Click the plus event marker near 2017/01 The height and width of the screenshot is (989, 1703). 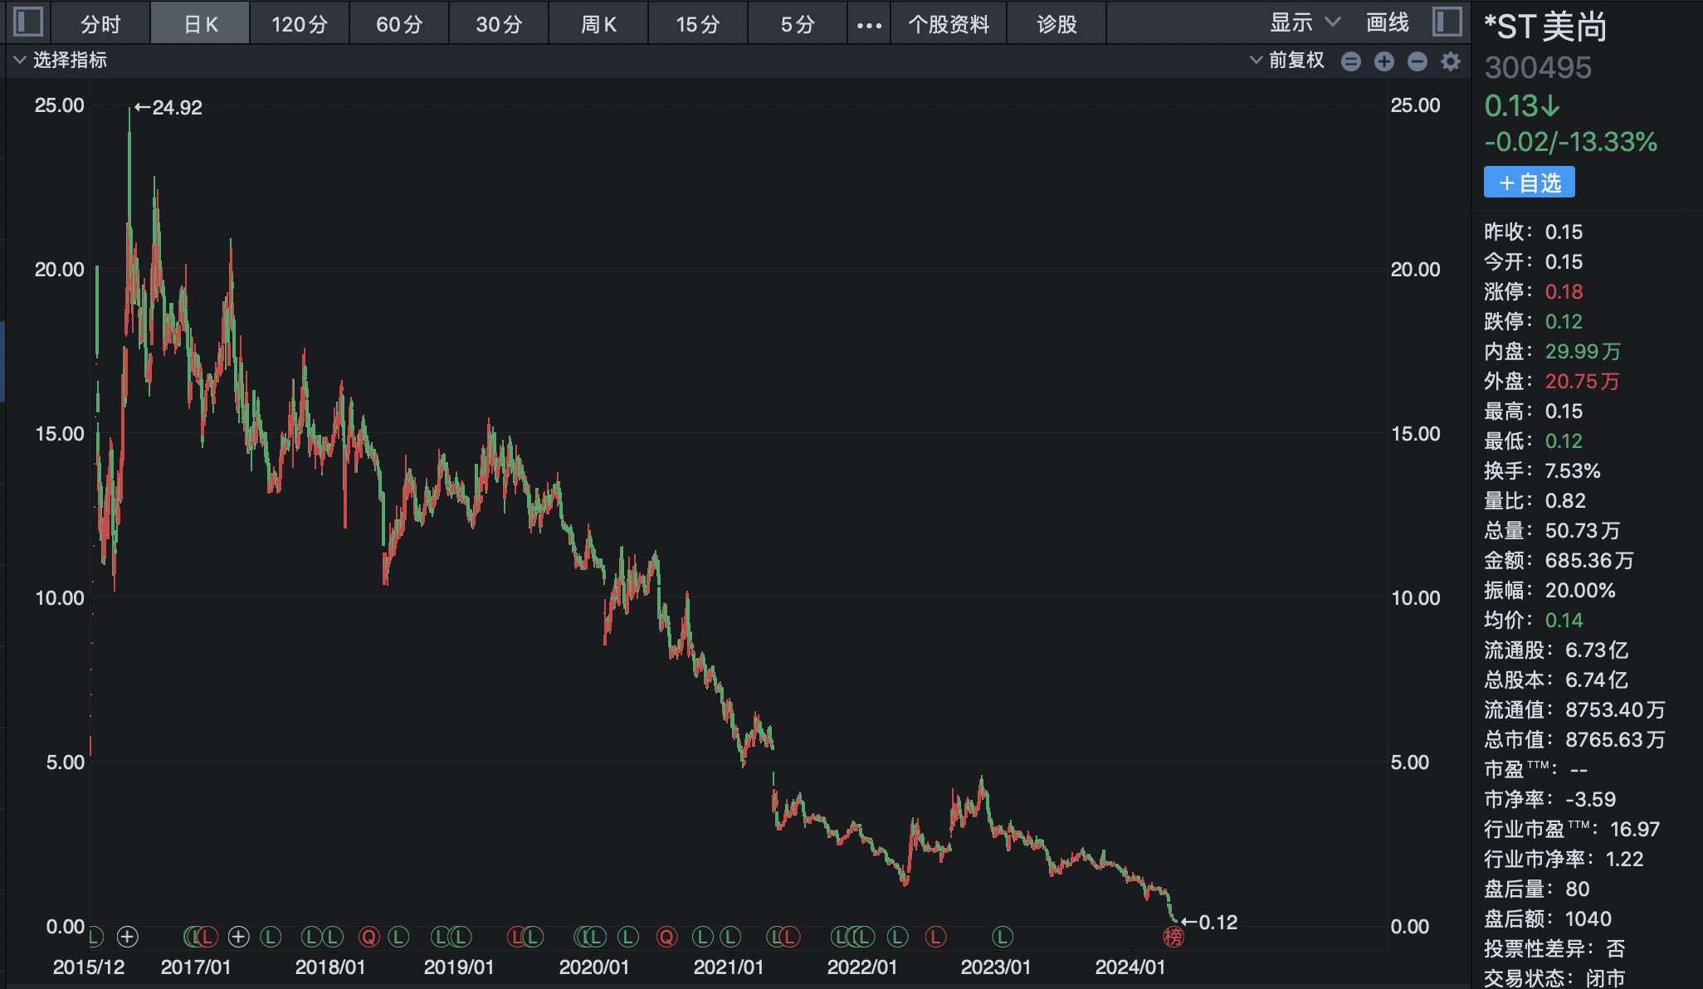[x=238, y=938]
